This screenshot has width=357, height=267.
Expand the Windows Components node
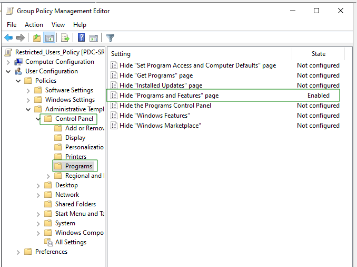point(38,233)
